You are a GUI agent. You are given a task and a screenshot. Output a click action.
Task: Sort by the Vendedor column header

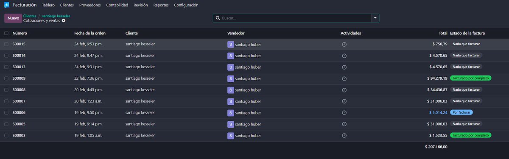pyautogui.click(x=236, y=33)
